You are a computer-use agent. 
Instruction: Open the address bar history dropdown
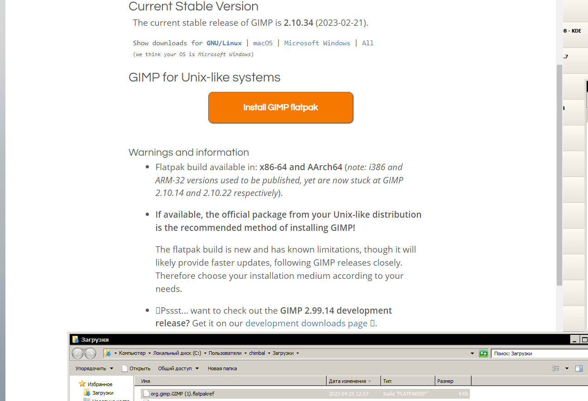473,353
